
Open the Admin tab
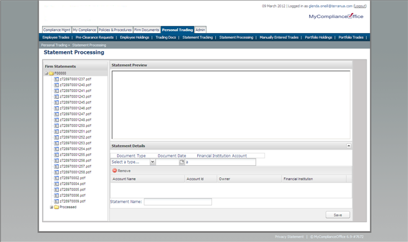[x=200, y=30]
